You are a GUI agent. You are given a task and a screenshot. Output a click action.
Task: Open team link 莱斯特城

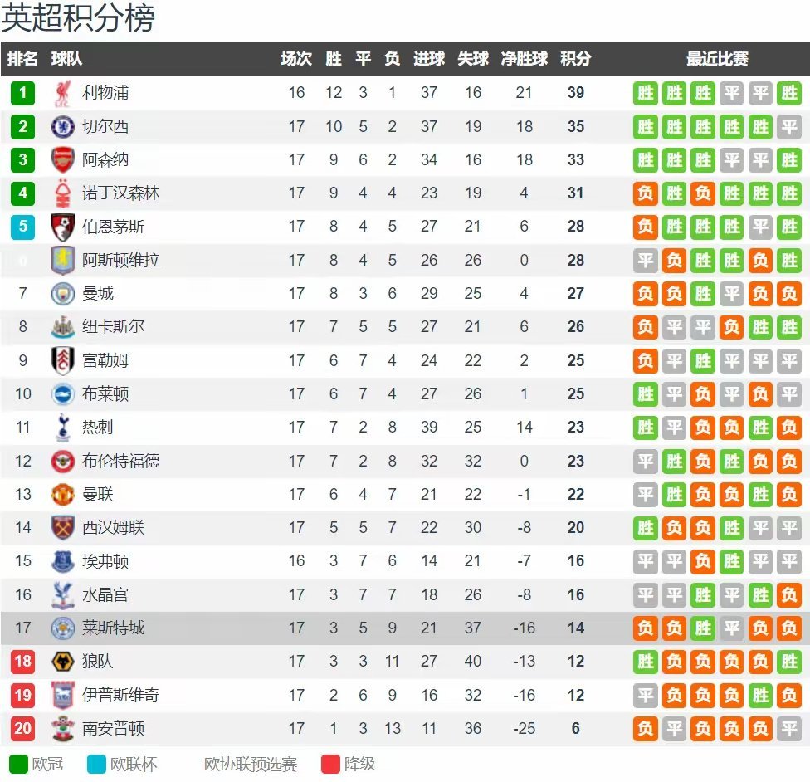pos(113,628)
